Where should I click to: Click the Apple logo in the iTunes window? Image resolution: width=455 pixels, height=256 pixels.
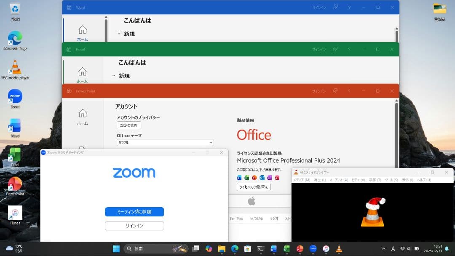(x=252, y=201)
